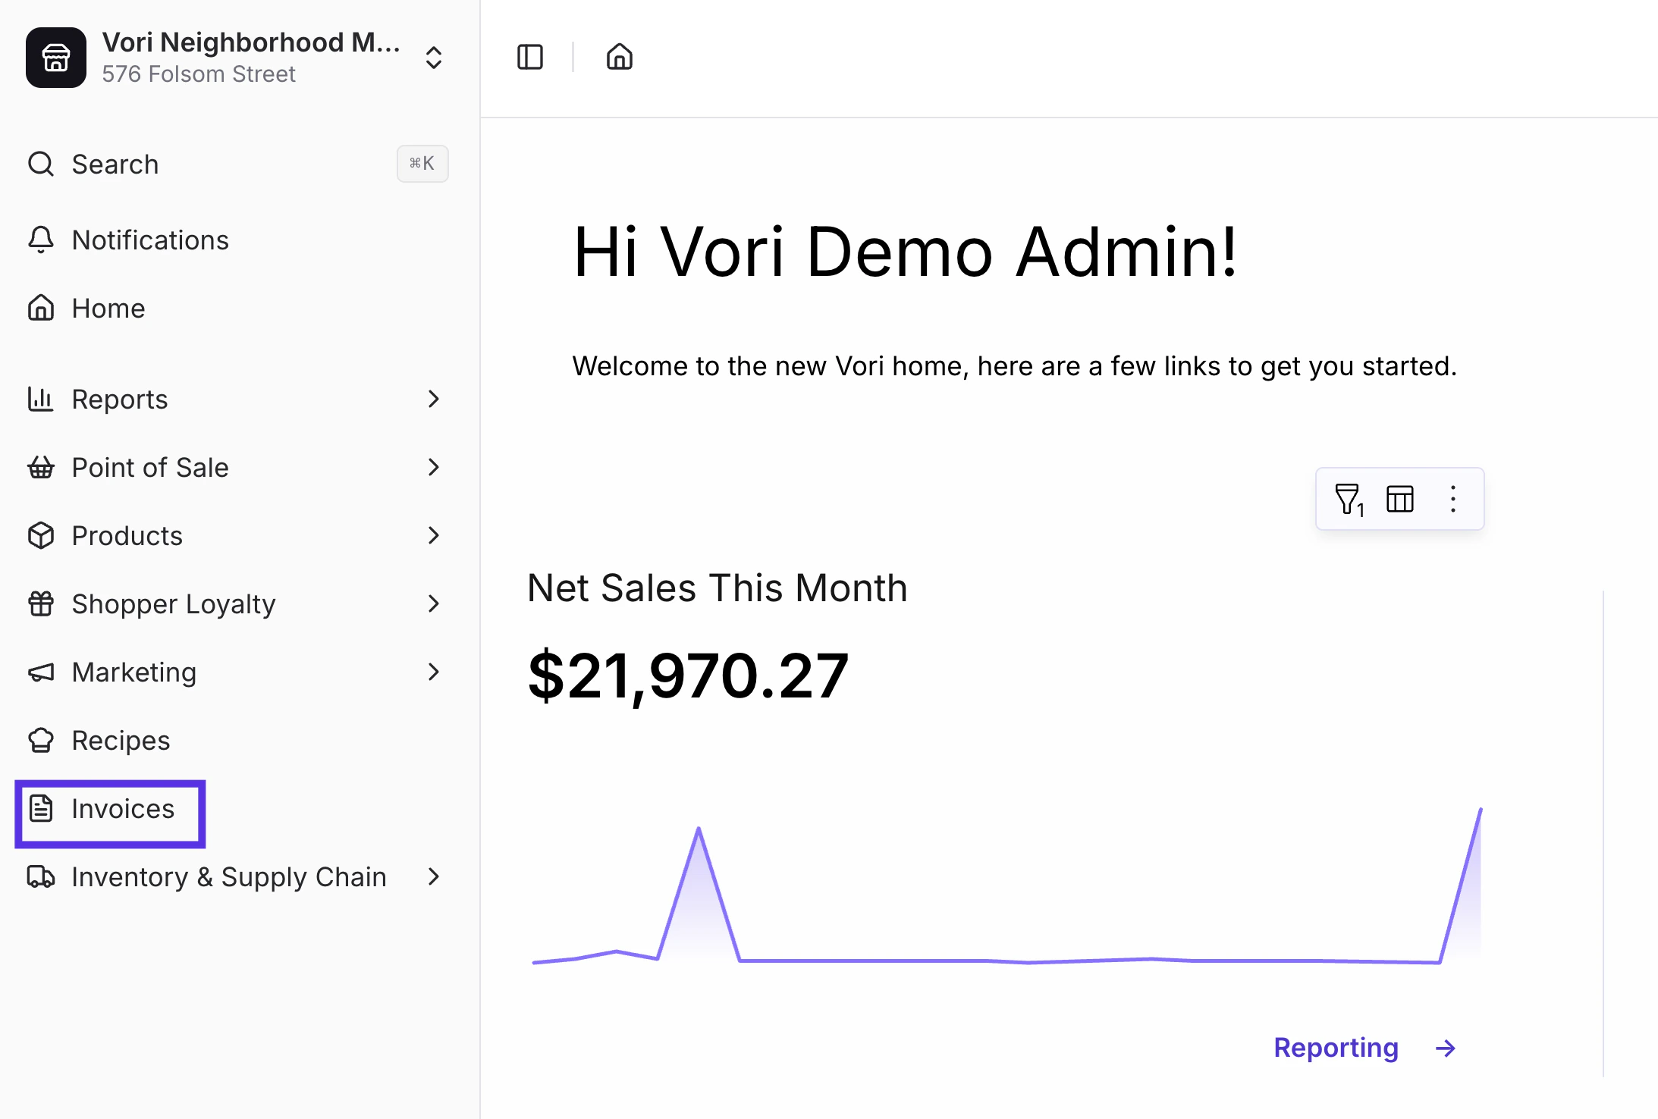Select Shopper Loyalty in sidebar
1658x1119 pixels.
tap(173, 603)
